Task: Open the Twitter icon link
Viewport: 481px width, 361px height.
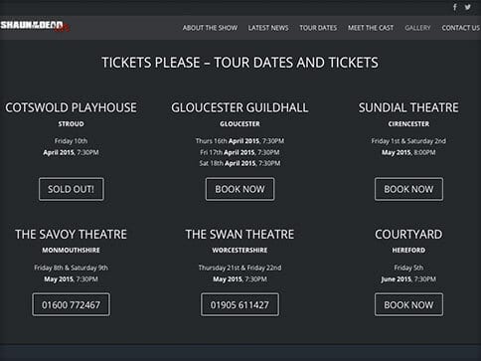Action: pyautogui.click(x=467, y=7)
